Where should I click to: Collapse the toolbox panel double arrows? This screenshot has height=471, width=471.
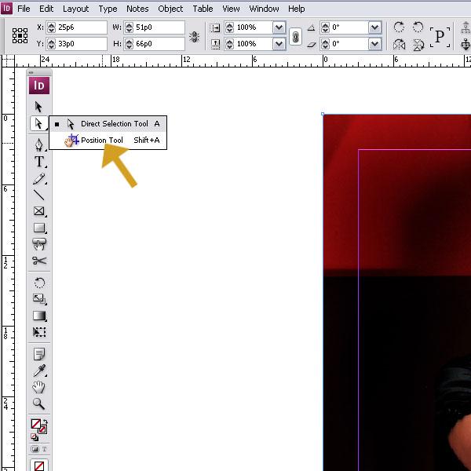pos(31,72)
